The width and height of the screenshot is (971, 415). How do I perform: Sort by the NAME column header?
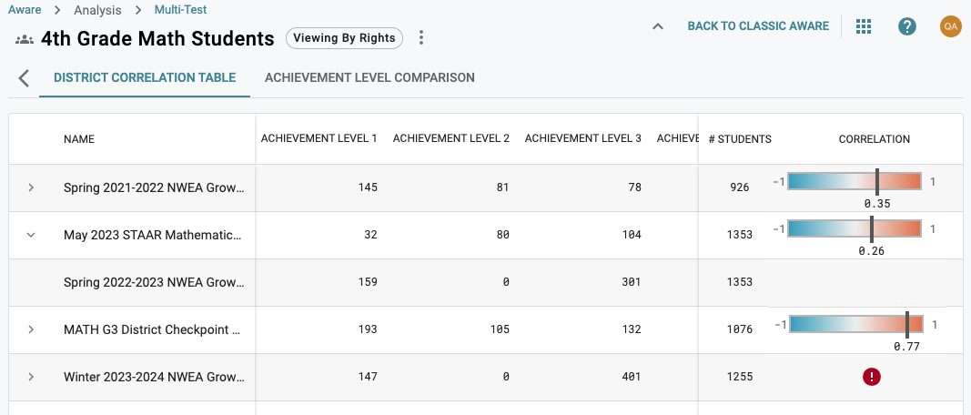[79, 139]
